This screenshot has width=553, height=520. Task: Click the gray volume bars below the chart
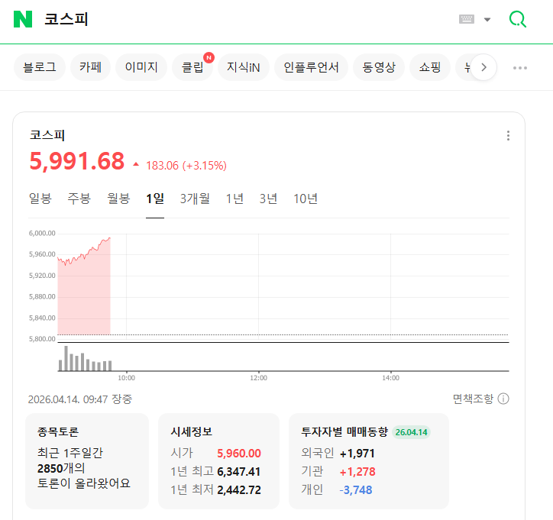[85, 359]
